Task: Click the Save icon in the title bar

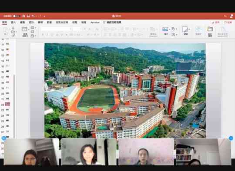Action: pos(28,16)
